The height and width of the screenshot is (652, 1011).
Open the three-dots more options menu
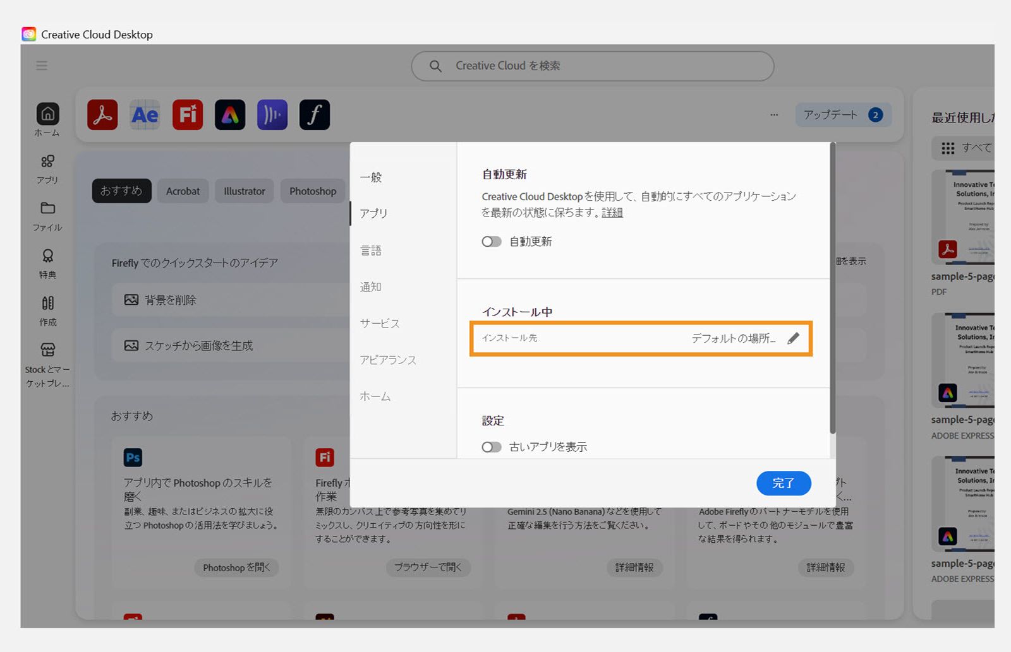[774, 115]
